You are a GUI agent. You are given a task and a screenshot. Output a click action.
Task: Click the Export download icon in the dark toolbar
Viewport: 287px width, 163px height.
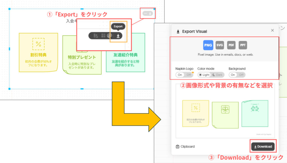118,36
